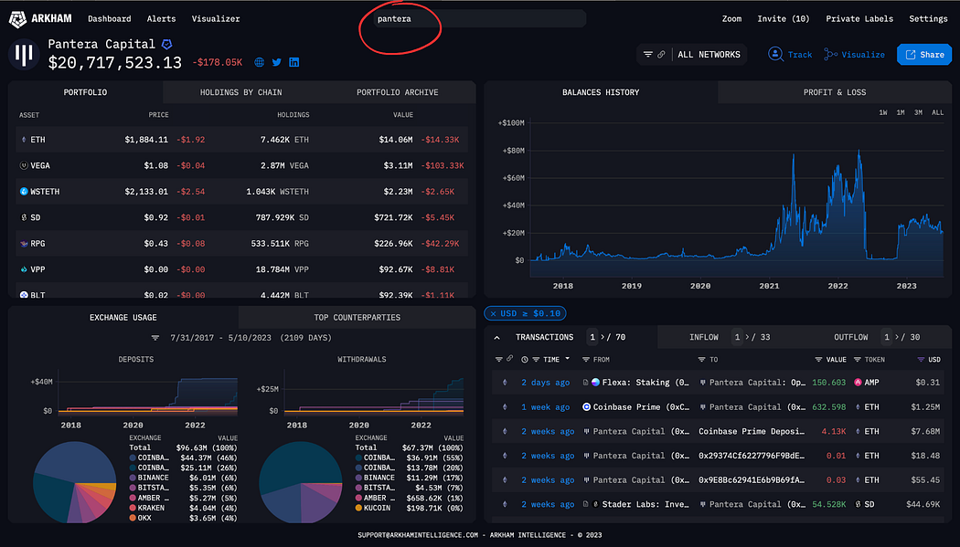
Task: Click the BINANCE color swatch in deposits legend
Action: click(x=133, y=478)
